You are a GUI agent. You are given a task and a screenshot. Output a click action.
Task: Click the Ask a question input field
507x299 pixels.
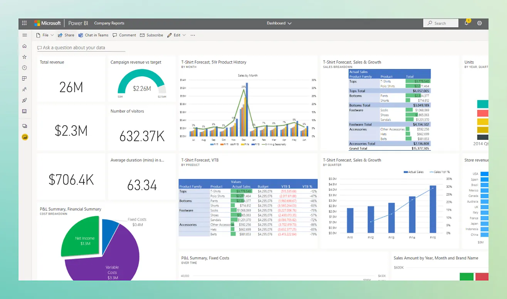click(x=81, y=48)
